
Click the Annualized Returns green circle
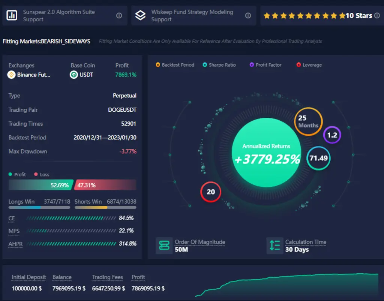point(266,154)
